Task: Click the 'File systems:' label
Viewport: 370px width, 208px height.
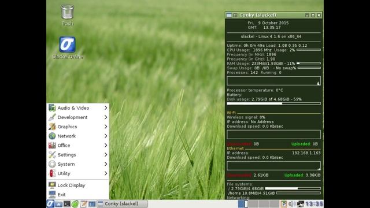Action: coord(240,184)
